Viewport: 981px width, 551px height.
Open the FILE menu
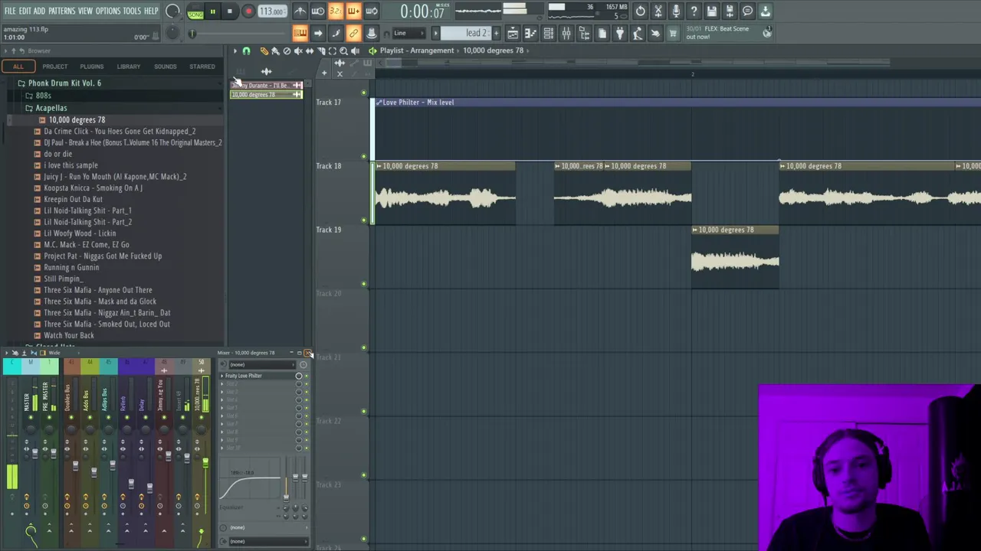coord(10,11)
